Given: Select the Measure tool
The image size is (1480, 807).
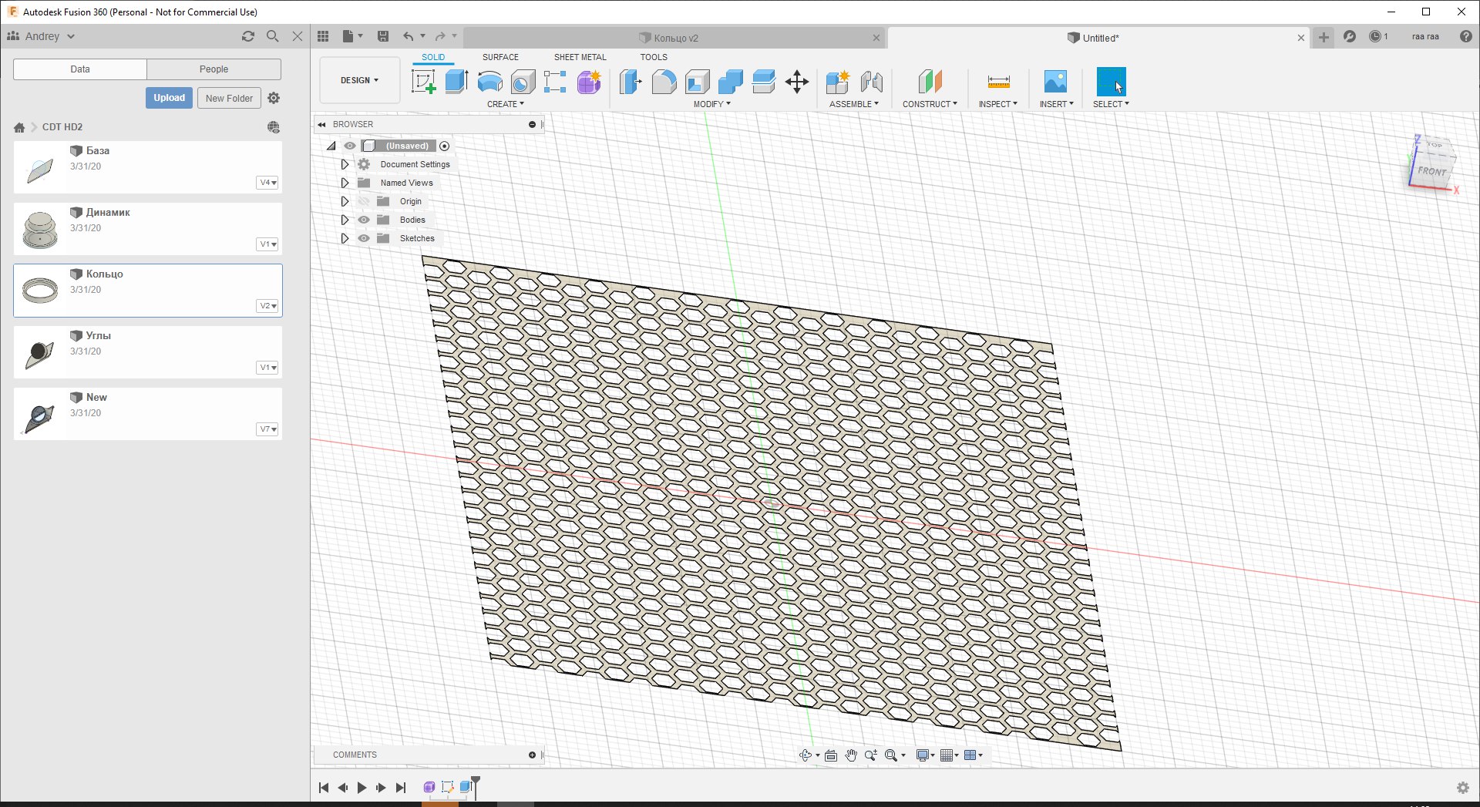Looking at the screenshot, I should 998,82.
